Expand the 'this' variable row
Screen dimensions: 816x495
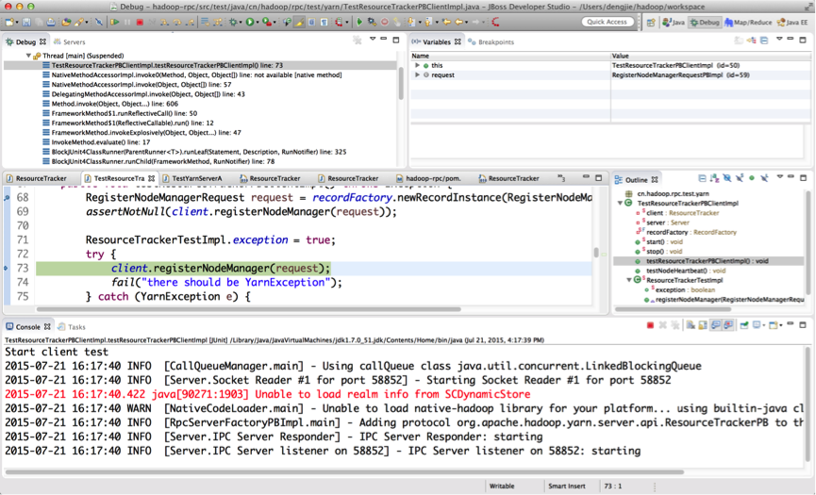(x=417, y=65)
